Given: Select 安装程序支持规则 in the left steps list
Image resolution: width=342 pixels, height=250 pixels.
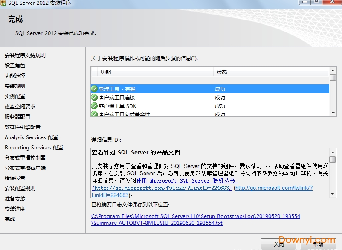Looking at the screenshot, I should point(25,55).
